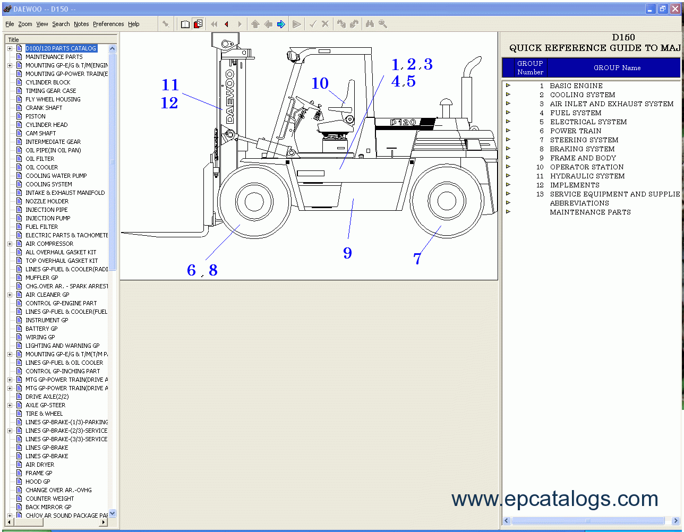684x532 pixels.
Task: Click the tree scrollbar up arrow
Action: point(112,48)
